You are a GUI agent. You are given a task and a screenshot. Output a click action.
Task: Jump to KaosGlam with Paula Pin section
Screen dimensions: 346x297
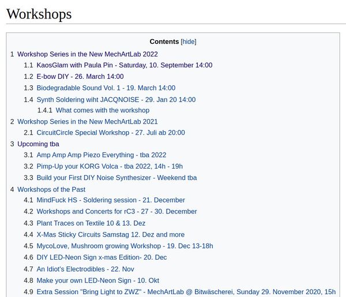click(124, 65)
